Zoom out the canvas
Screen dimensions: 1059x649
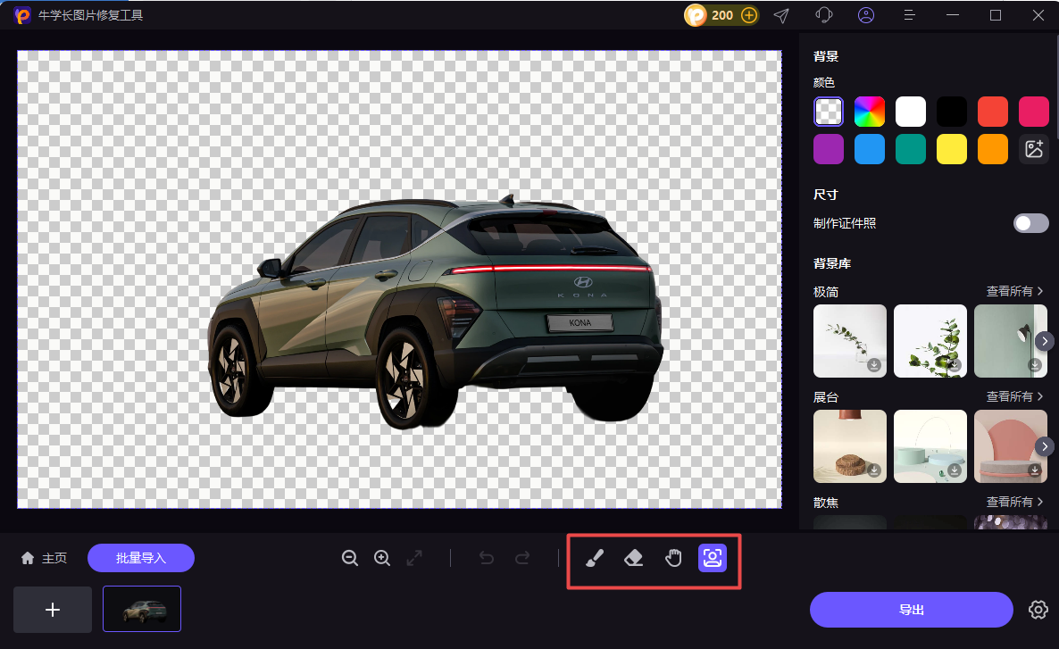(x=350, y=558)
